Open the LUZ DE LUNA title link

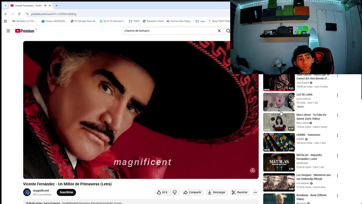tap(304, 95)
